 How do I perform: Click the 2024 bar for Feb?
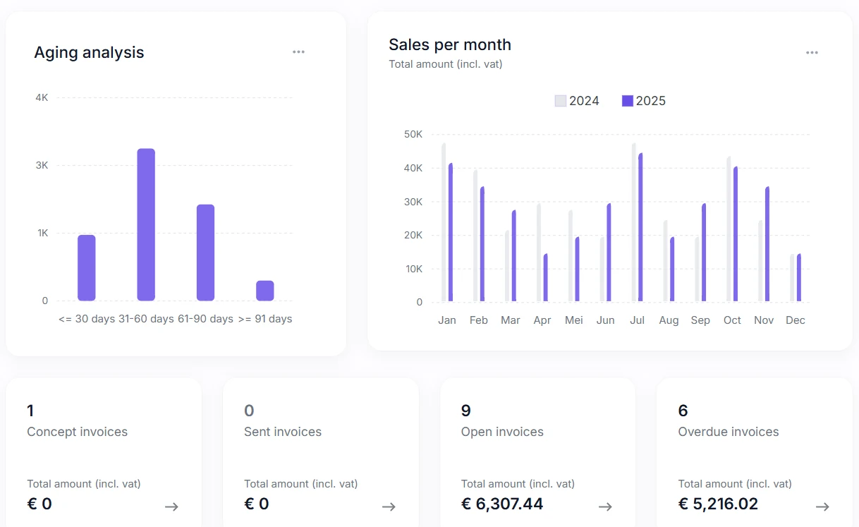[476, 236]
